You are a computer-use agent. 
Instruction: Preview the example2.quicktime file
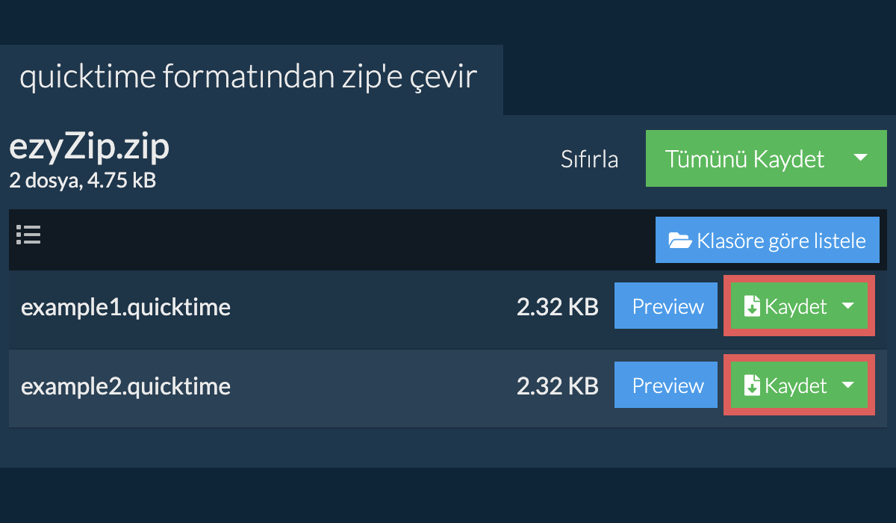coord(668,386)
